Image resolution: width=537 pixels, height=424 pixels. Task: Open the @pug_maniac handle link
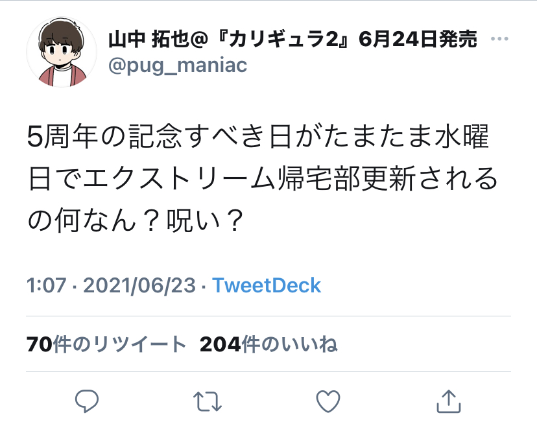178,65
